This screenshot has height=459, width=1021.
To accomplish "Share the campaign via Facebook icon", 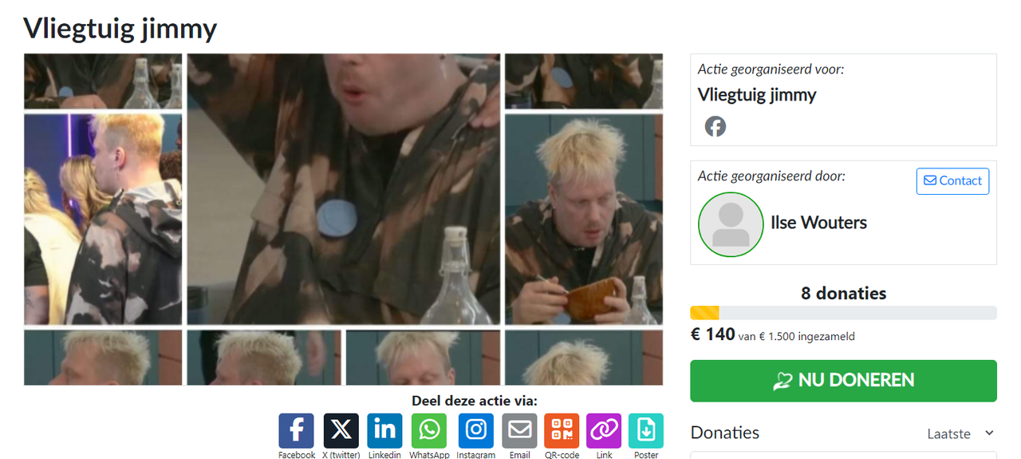I will click(x=296, y=430).
